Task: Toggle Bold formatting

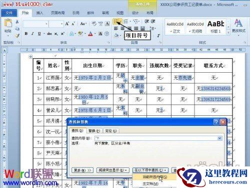Action: click(x=26, y=34)
